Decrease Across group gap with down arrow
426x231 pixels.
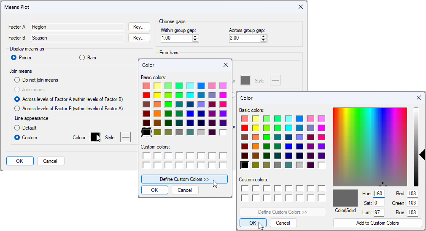[x=264, y=40]
